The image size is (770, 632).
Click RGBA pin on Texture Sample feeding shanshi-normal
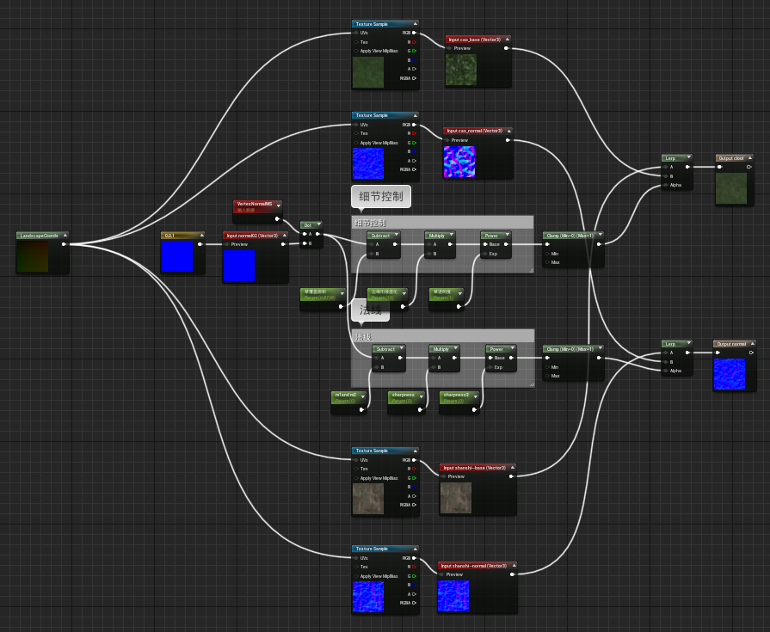[414, 603]
